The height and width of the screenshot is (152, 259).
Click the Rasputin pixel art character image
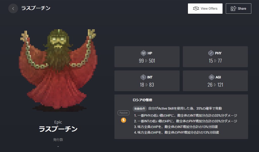[x=58, y=70]
